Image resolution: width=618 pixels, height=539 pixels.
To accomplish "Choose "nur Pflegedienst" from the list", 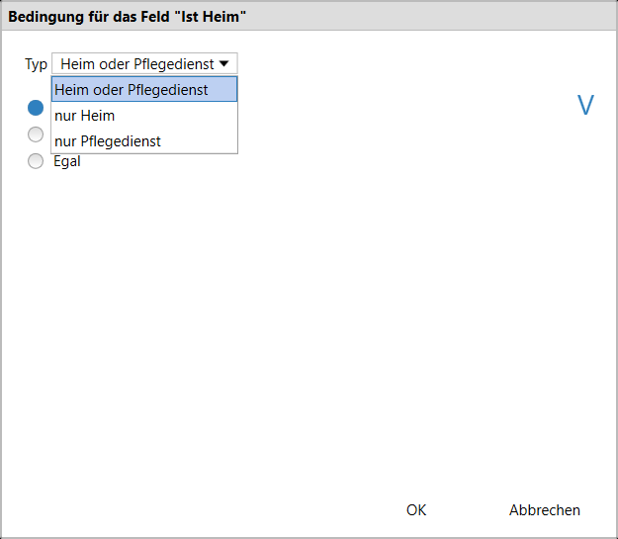I will coord(108,141).
